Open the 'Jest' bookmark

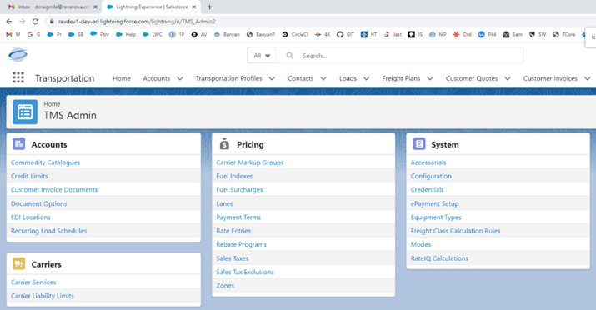pos(393,34)
